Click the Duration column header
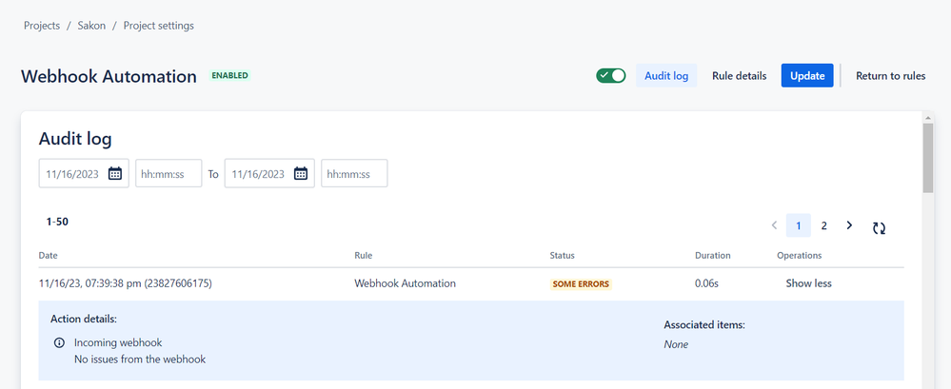The image size is (951, 389). pos(713,256)
